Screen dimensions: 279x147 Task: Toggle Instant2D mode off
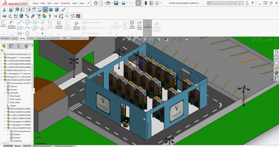point(147,25)
